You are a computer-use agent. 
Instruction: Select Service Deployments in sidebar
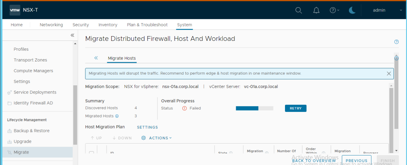pos(35,92)
